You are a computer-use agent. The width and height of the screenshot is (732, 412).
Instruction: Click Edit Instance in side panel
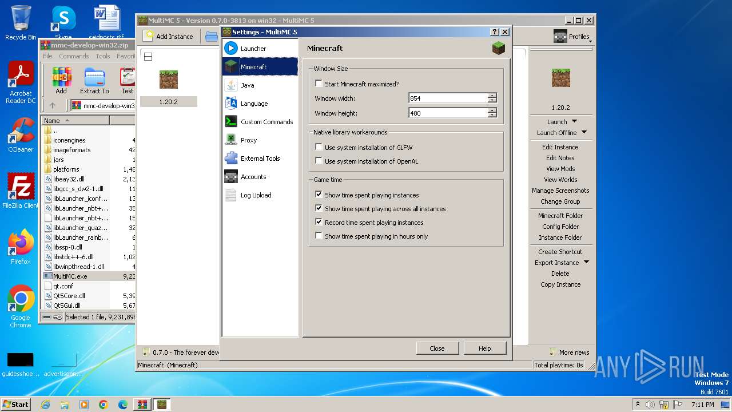[x=560, y=147]
